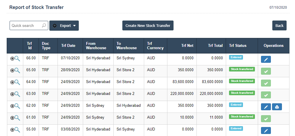Click Create New Stock Transfer button

148,25
